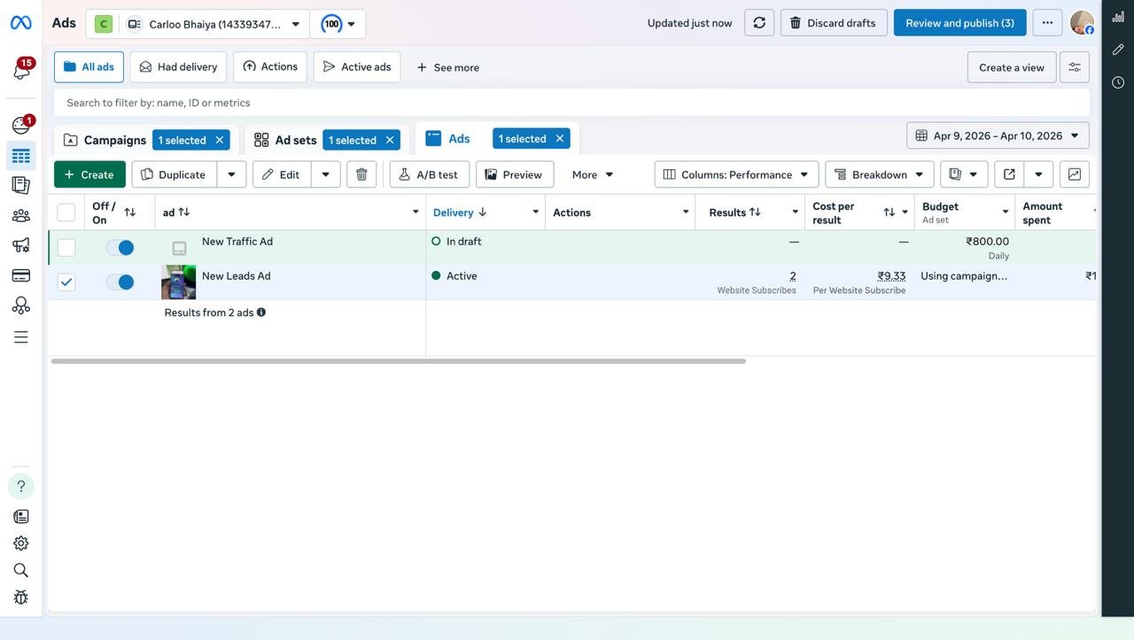This screenshot has width=1134, height=640.
Task: Click the Duplicate button
Action: (x=174, y=174)
